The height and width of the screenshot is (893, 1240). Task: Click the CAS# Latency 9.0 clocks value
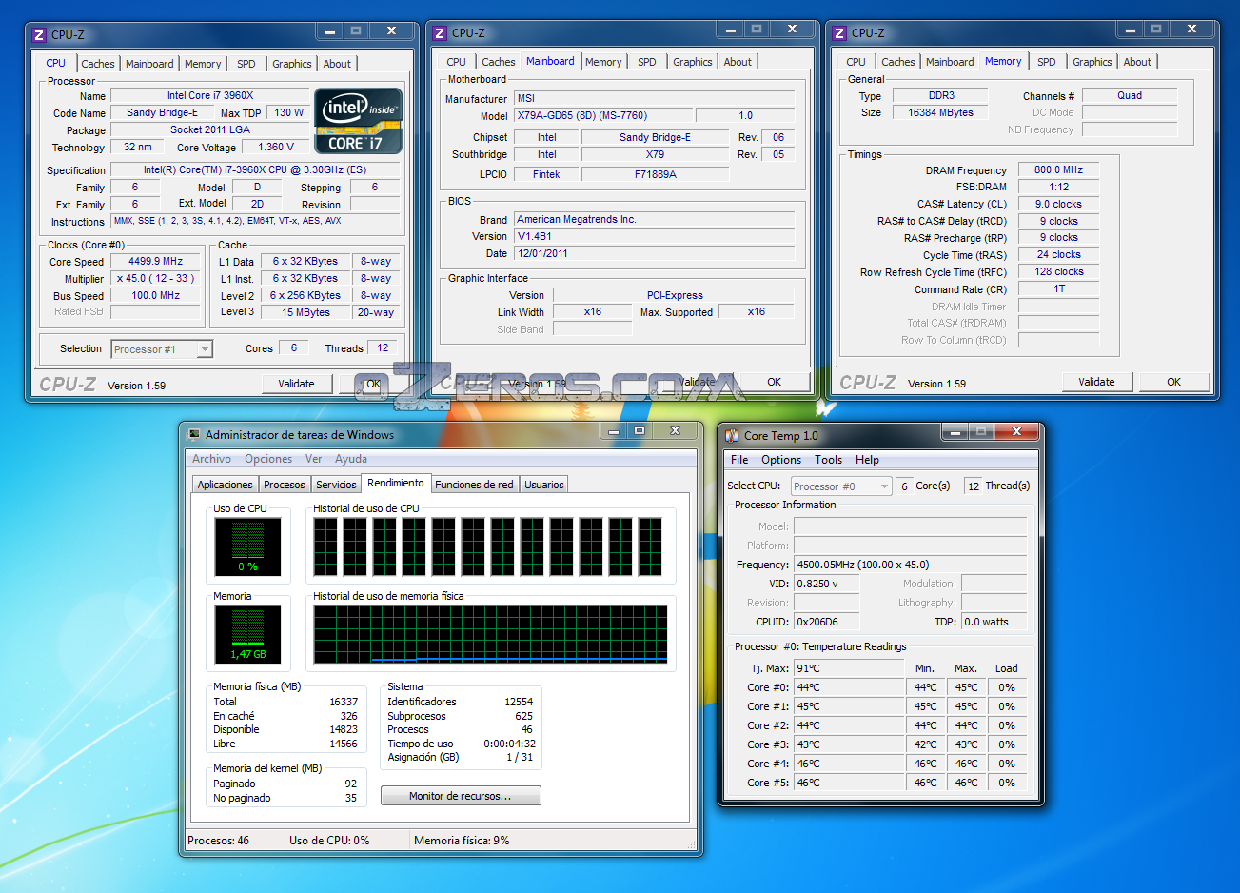[x=1058, y=204]
